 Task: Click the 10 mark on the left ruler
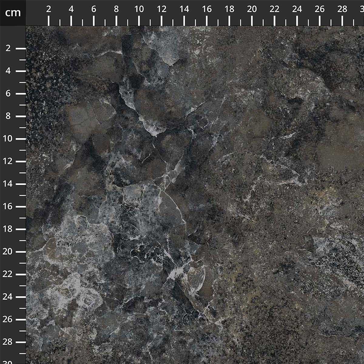click(8, 139)
